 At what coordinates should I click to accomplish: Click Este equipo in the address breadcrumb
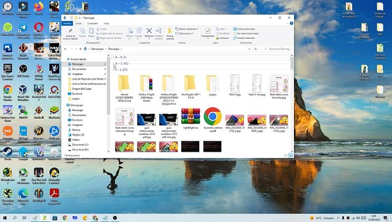click(97, 49)
